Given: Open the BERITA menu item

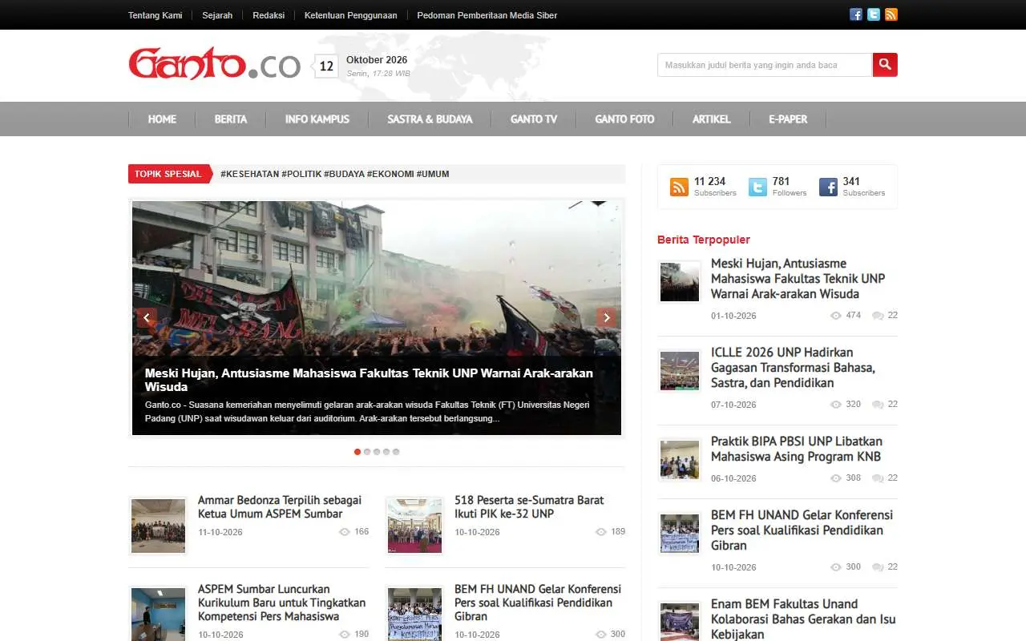Looking at the screenshot, I should point(231,119).
